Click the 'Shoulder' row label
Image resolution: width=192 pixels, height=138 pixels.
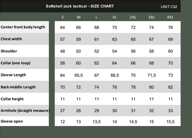coord(9,51)
